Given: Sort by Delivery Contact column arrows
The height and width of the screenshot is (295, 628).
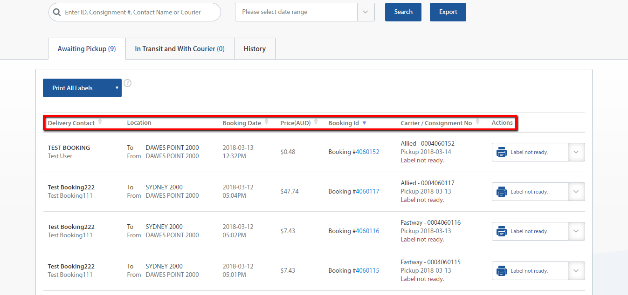Looking at the screenshot, I should [100, 122].
